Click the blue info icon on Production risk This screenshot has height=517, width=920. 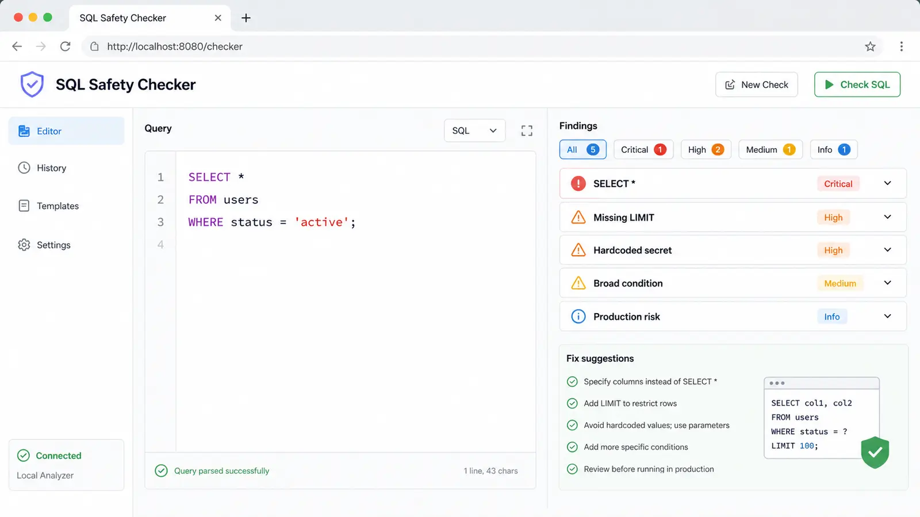coord(578,317)
